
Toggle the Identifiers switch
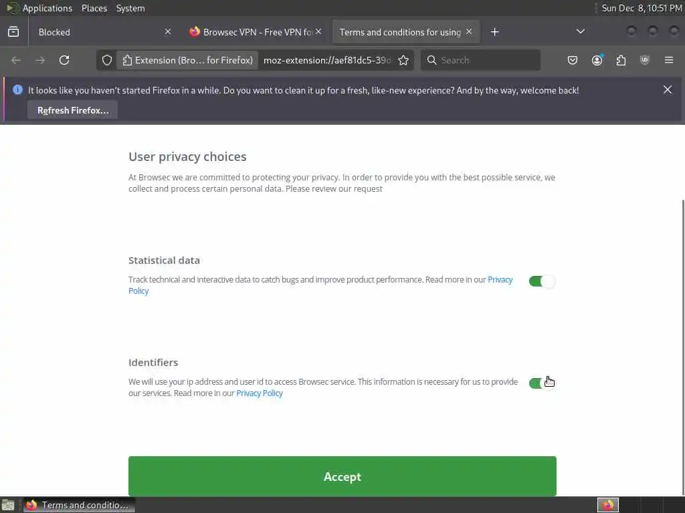[x=542, y=383]
